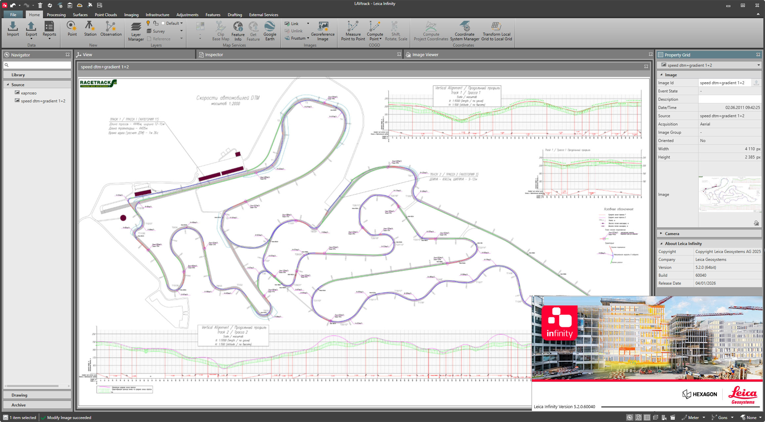The height and width of the screenshot is (422, 765).
Task: Toggle the clapperboard button in status bar
Action: click(672, 417)
